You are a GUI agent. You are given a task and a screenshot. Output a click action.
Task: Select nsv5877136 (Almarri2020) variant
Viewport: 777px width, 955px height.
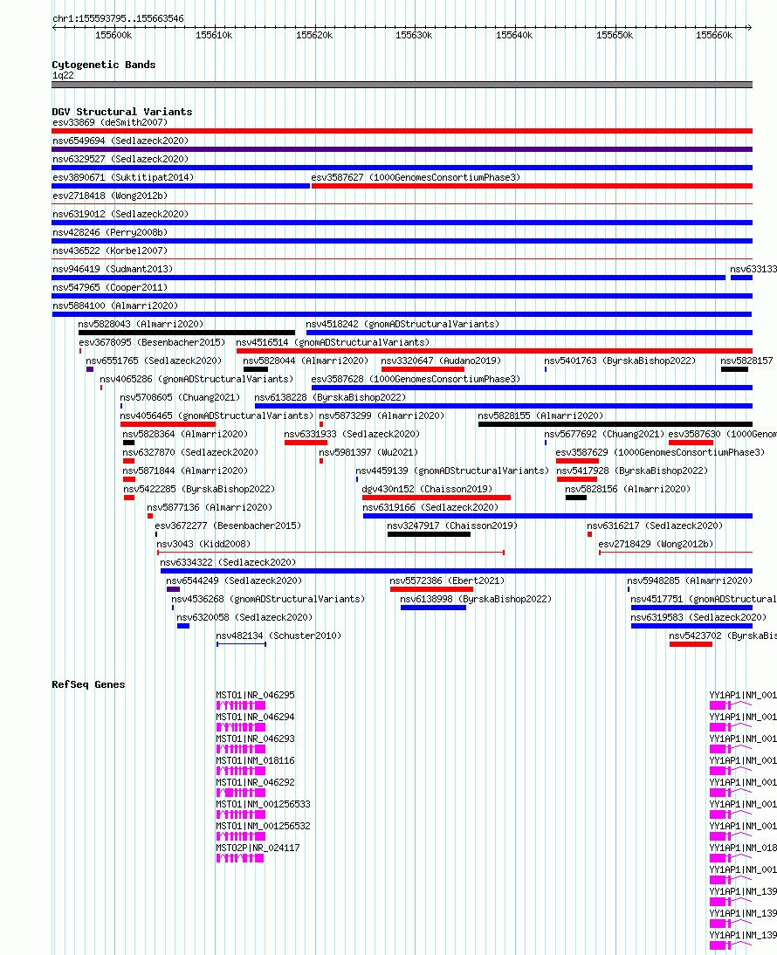150,516
